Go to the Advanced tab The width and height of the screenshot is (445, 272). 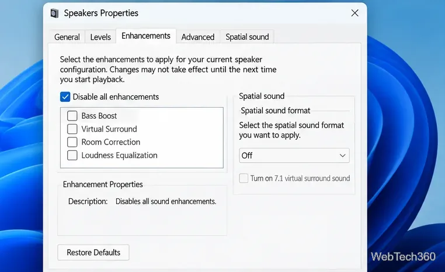pyautogui.click(x=198, y=37)
